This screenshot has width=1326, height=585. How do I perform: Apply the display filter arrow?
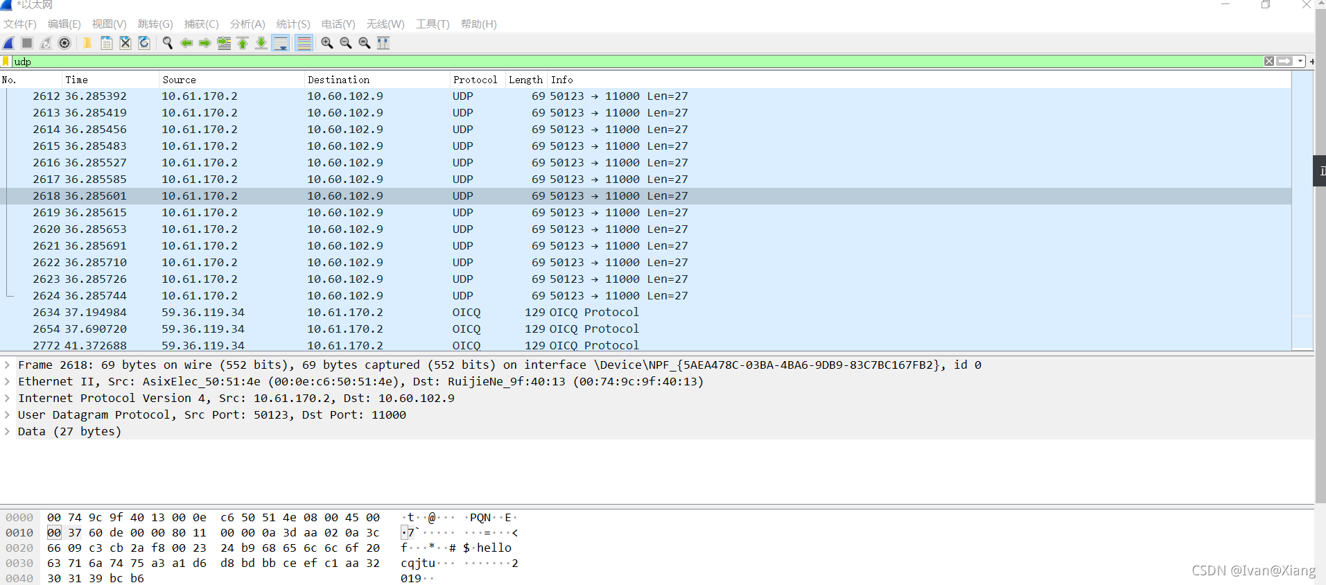pyautogui.click(x=1284, y=62)
